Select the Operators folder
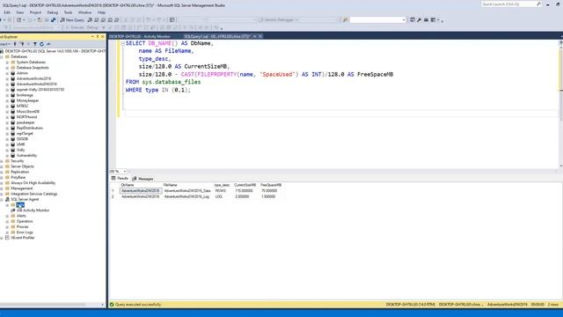The width and height of the screenshot is (563, 317). tap(25, 221)
